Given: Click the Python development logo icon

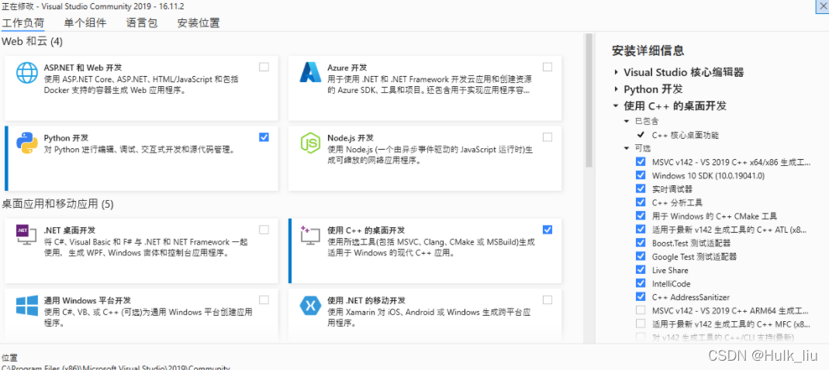Looking at the screenshot, I should click(x=26, y=142).
